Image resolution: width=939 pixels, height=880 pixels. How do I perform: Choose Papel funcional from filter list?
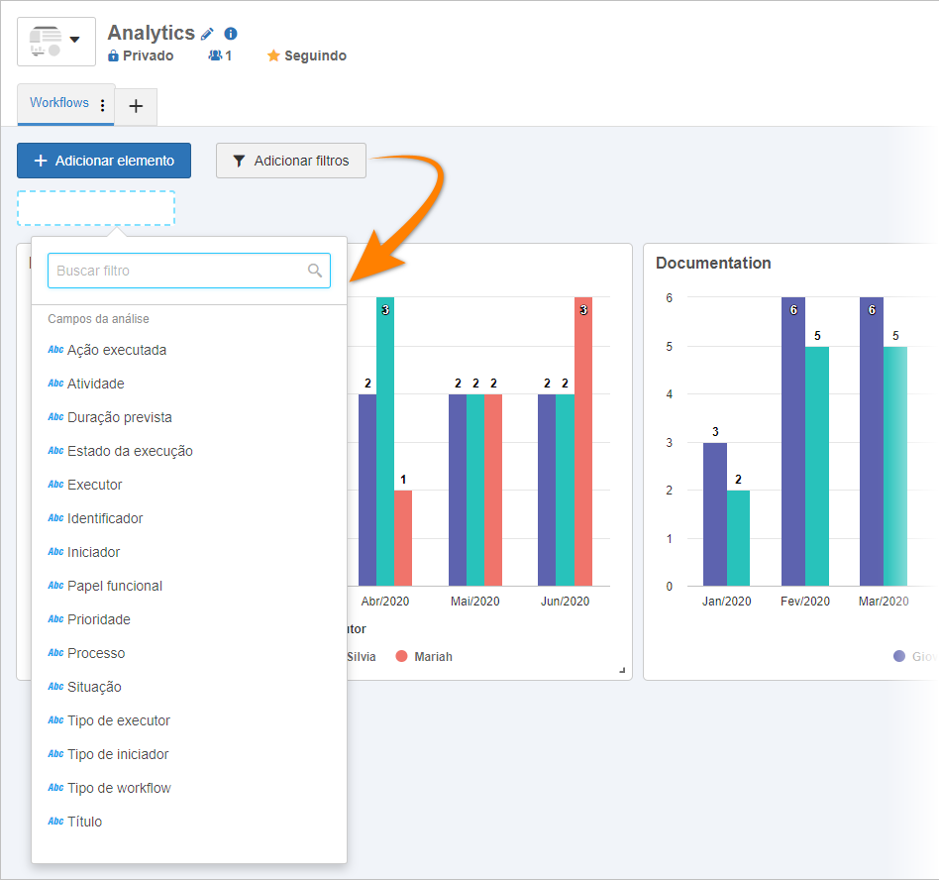188,586
